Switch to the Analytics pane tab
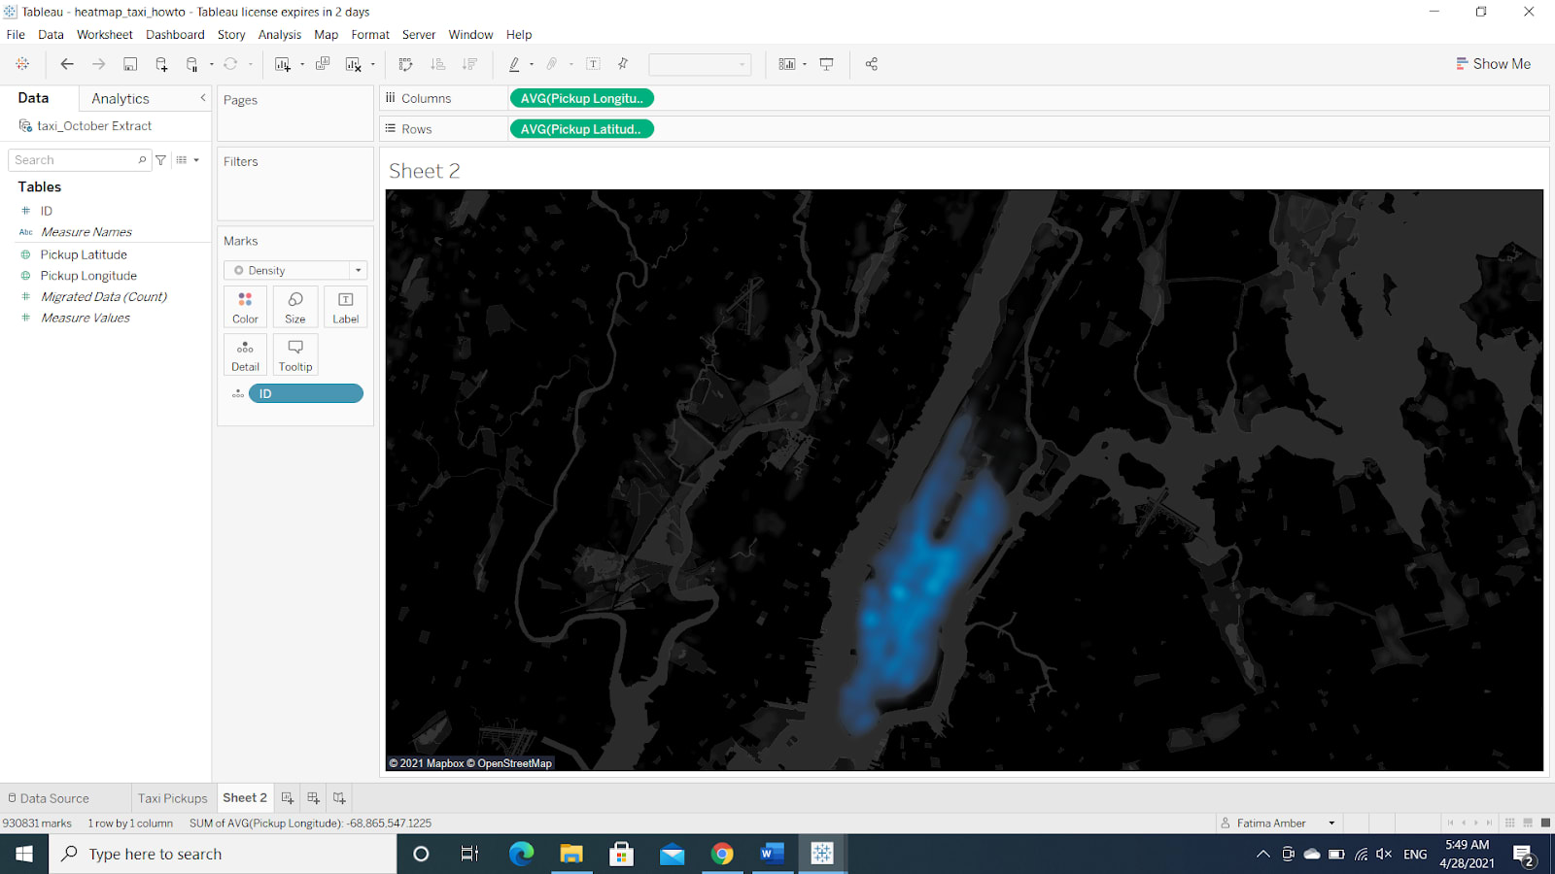1555x874 pixels. (x=121, y=99)
